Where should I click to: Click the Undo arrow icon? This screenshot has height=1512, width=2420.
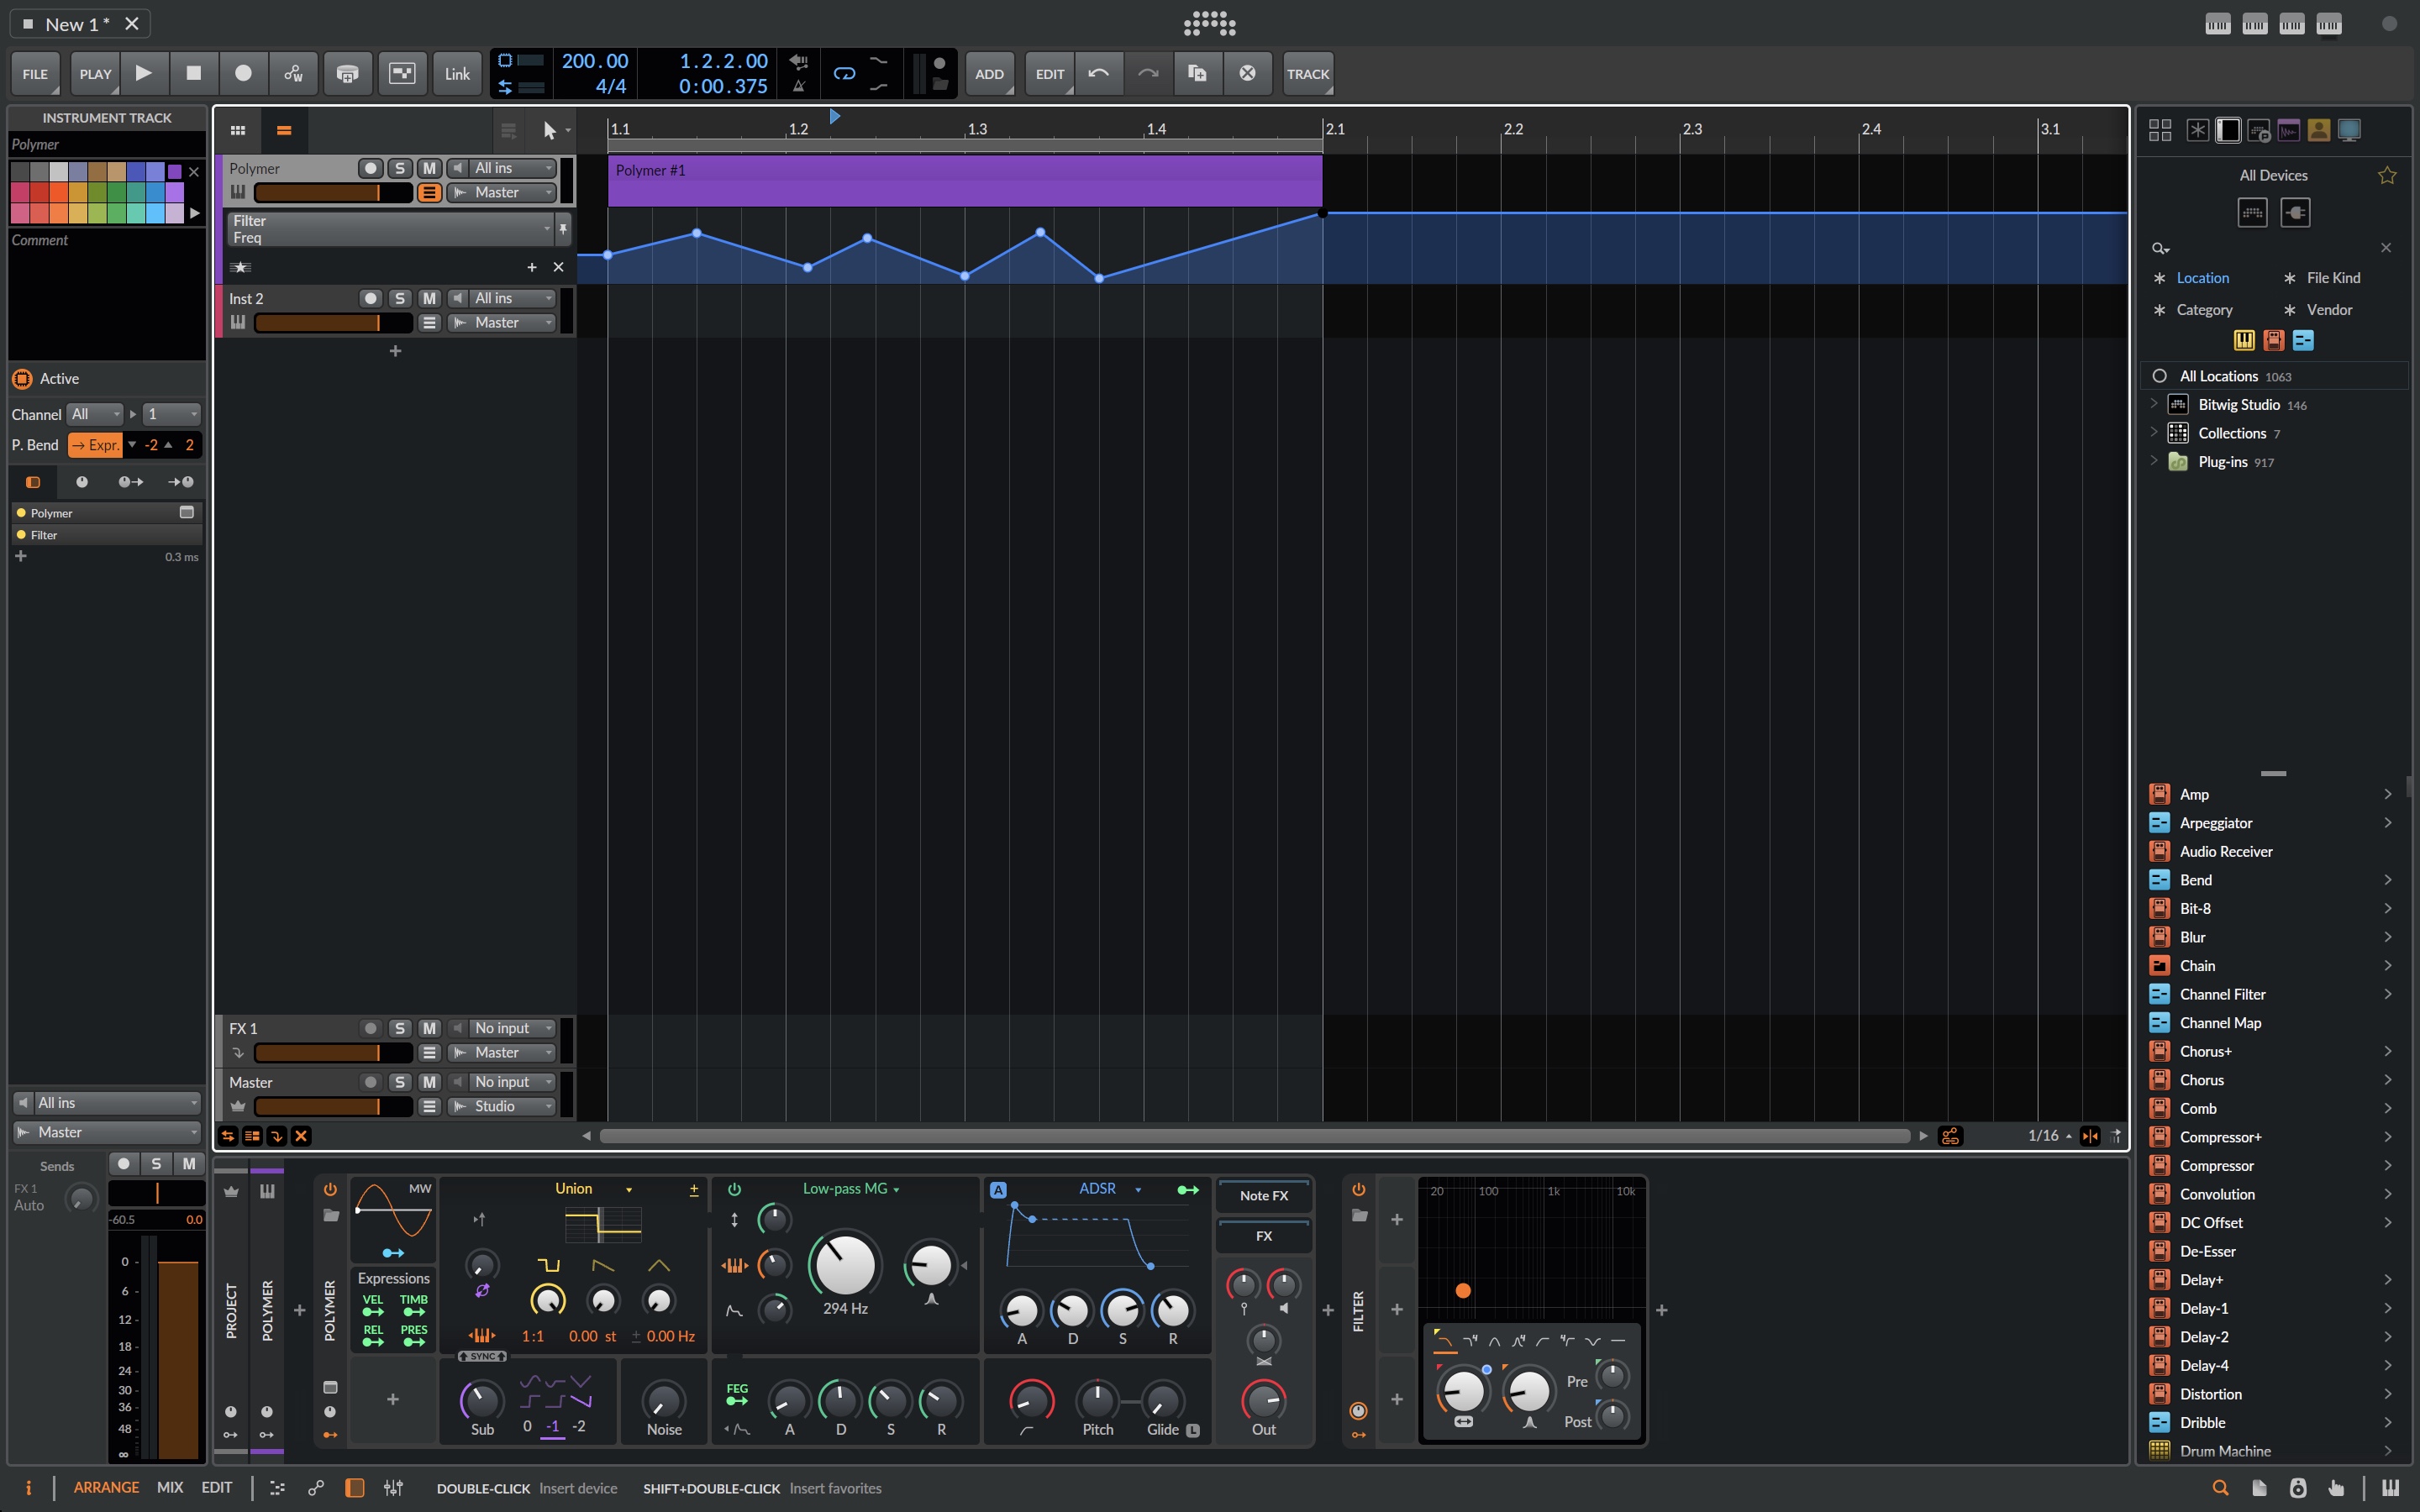coord(1098,73)
